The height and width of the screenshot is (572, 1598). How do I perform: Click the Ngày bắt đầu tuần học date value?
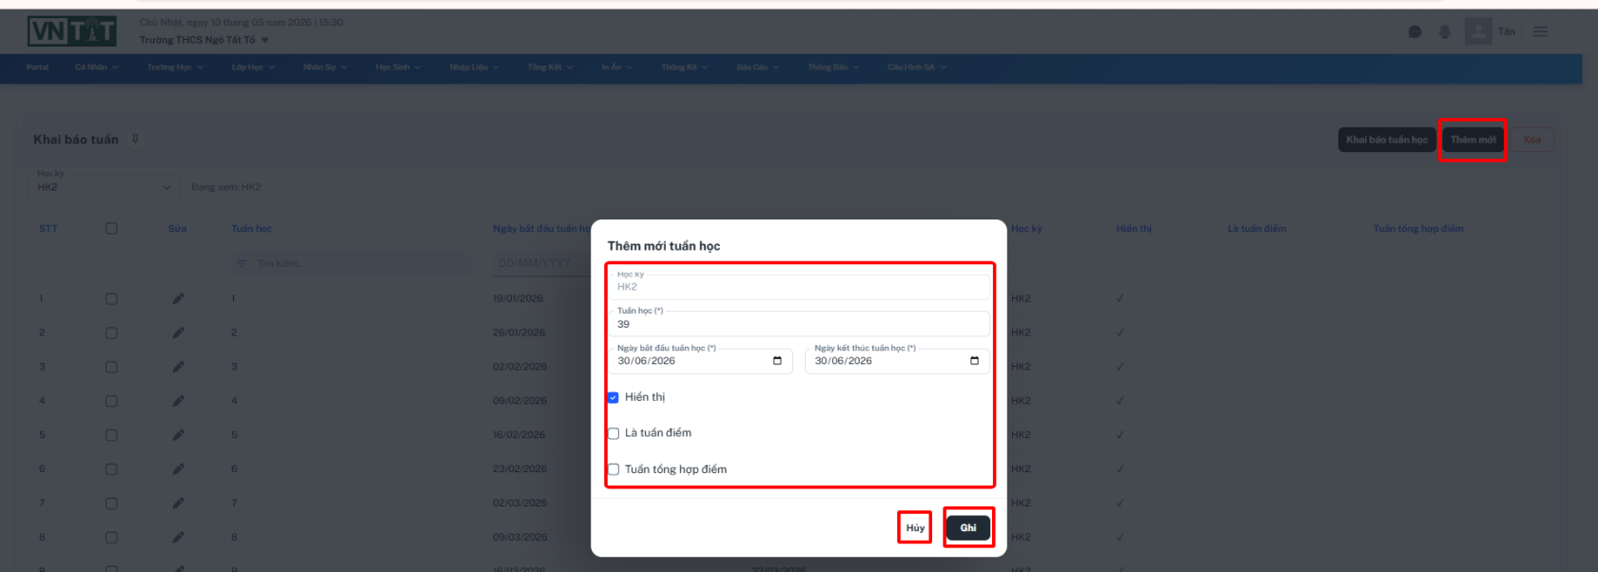click(x=647, y=361)
